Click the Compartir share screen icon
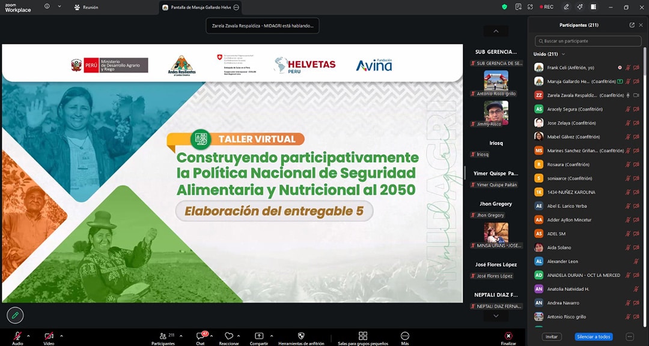Image resolution: width=649 pixels, height=346 pixels. [x=258, y=336]
